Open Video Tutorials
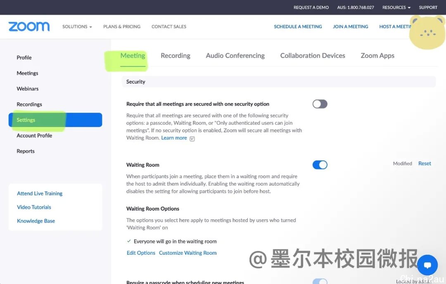The image size is (446, 284). [34, 207]
